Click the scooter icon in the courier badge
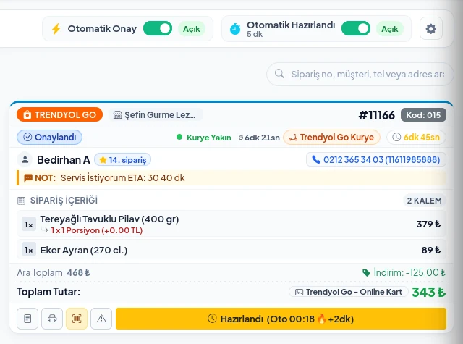Screen dimensions: 463x344 [x=293, y=138]
